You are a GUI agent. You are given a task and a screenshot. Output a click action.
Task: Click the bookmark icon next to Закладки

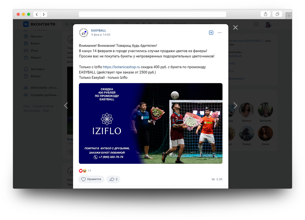click(x=26, y=69)
